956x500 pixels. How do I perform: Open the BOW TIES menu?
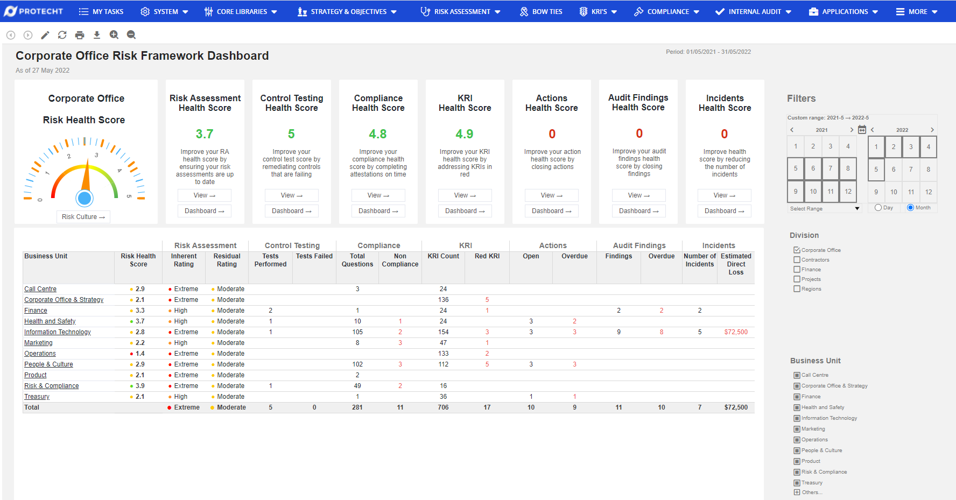coord(541,11)
